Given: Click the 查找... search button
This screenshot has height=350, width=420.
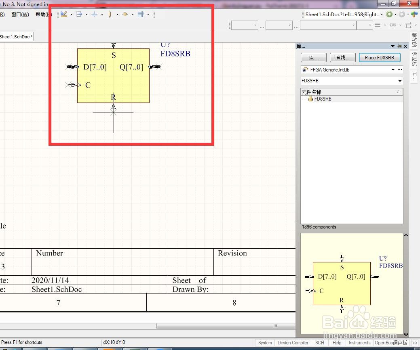Looking at the screenshot, I should [342, 58].
